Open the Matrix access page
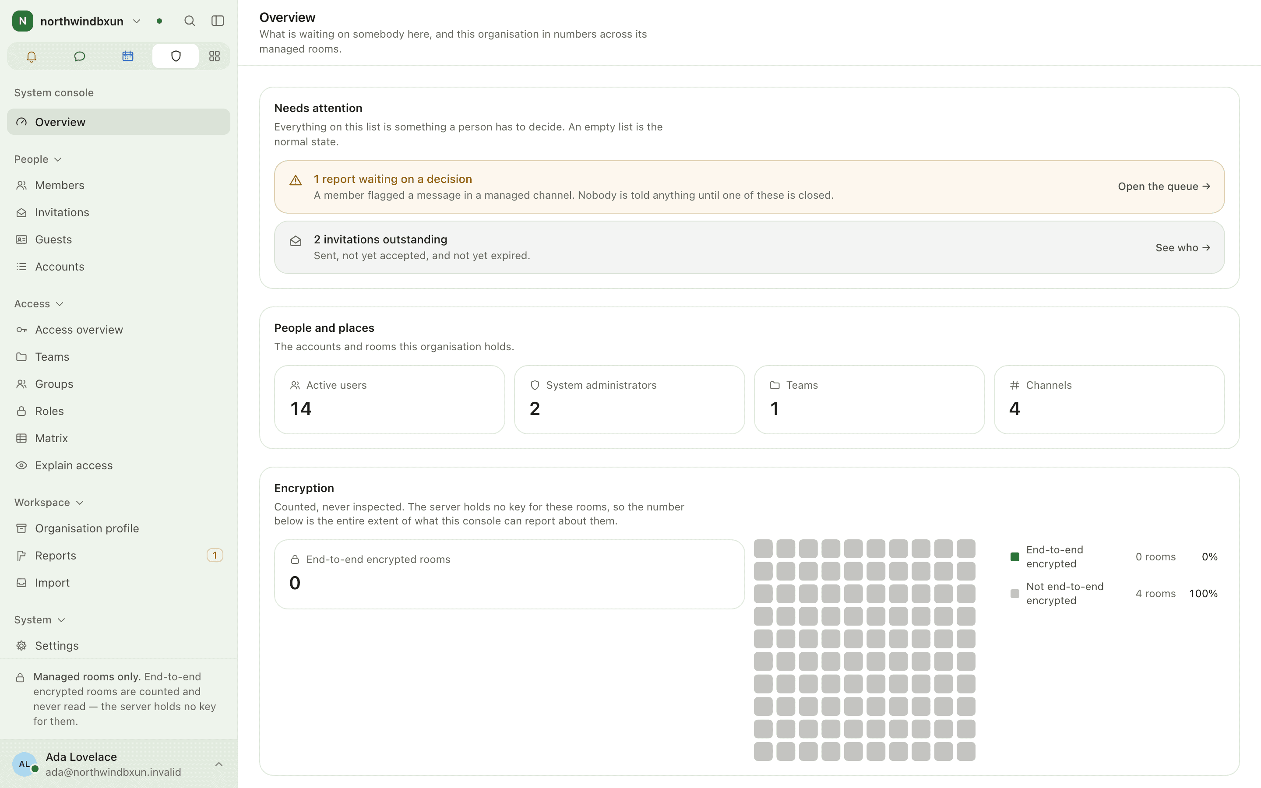Image resolution: width=1261 pixels, height=788 pixels. [119, 438]
